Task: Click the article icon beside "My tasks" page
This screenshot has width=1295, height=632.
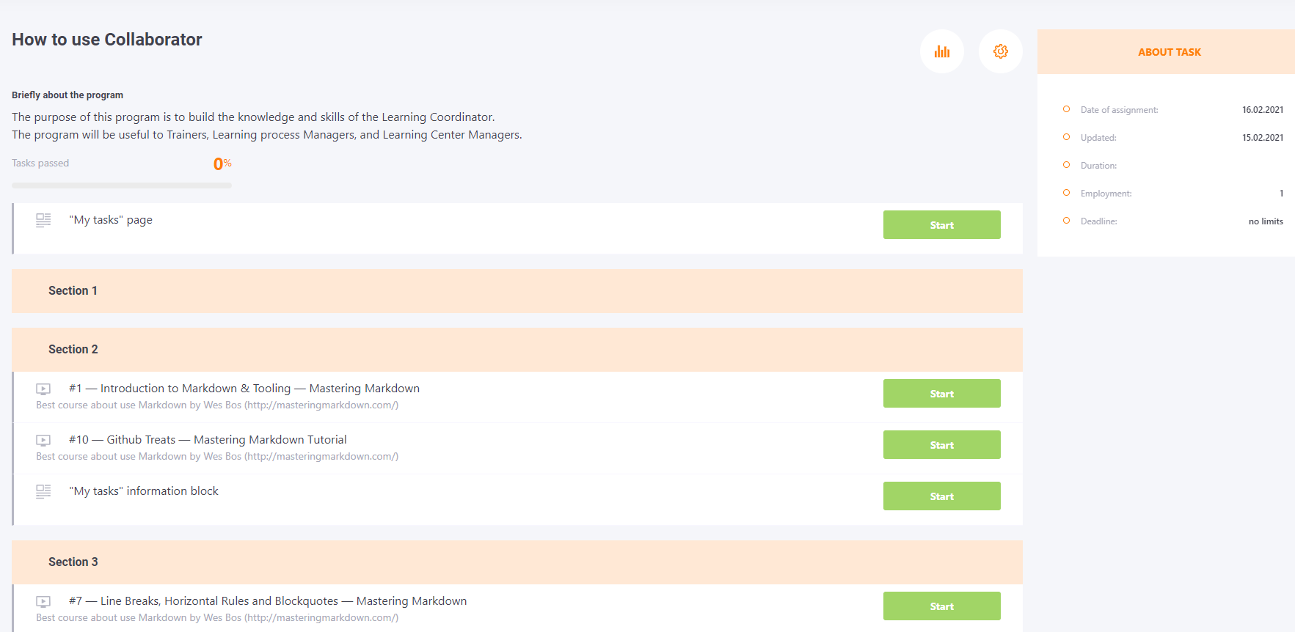Action: pyautogui.click(x=43, y=221)
